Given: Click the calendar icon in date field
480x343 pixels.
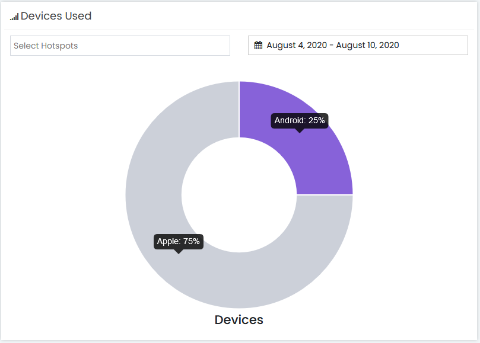Looking at the screenshot, I should (x=258, y=45).
